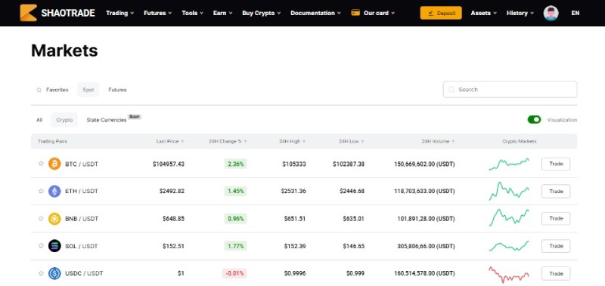This screenshot has width=605, height=286.
Task: Switch to the Futures markets tab
Action: click(x=117, y=90)
